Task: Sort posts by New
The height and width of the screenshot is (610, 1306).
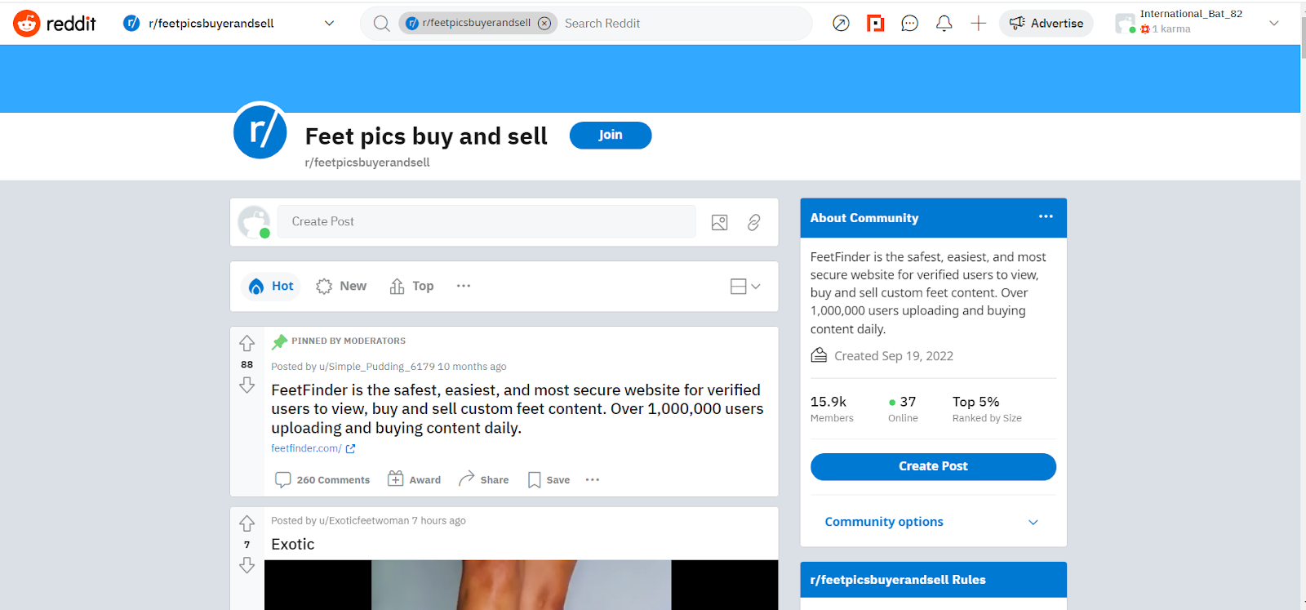Action: point(341,287)
